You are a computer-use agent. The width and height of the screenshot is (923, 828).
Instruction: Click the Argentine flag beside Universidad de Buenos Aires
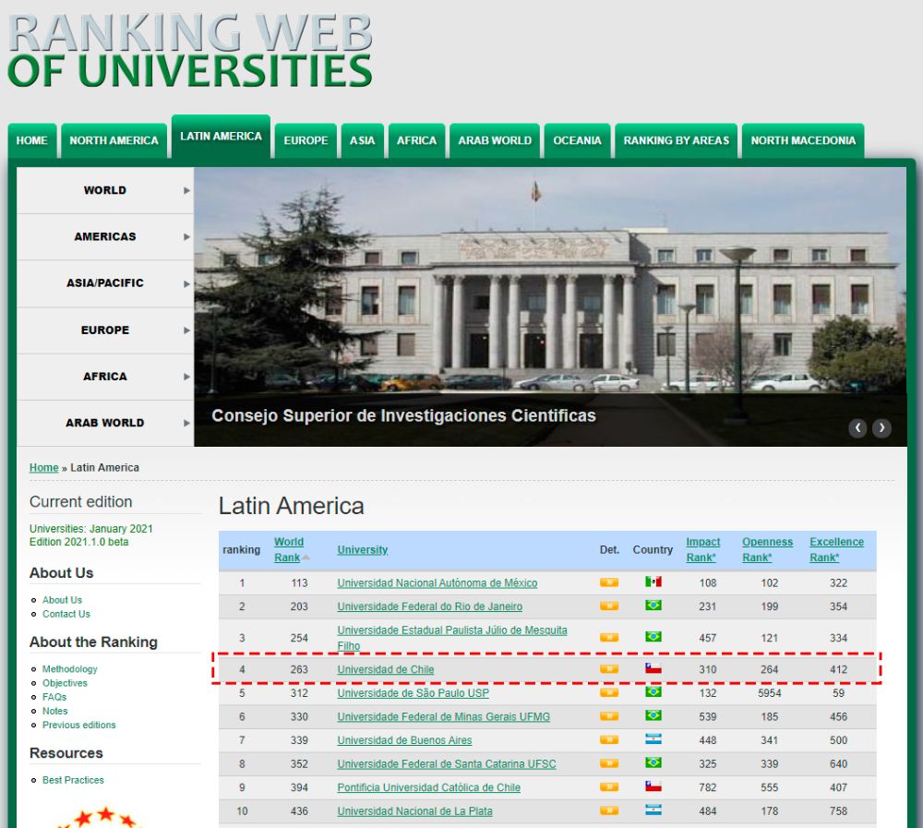tap(652, 740)
